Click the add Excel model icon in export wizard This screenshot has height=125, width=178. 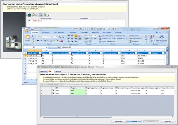(29, 15)
